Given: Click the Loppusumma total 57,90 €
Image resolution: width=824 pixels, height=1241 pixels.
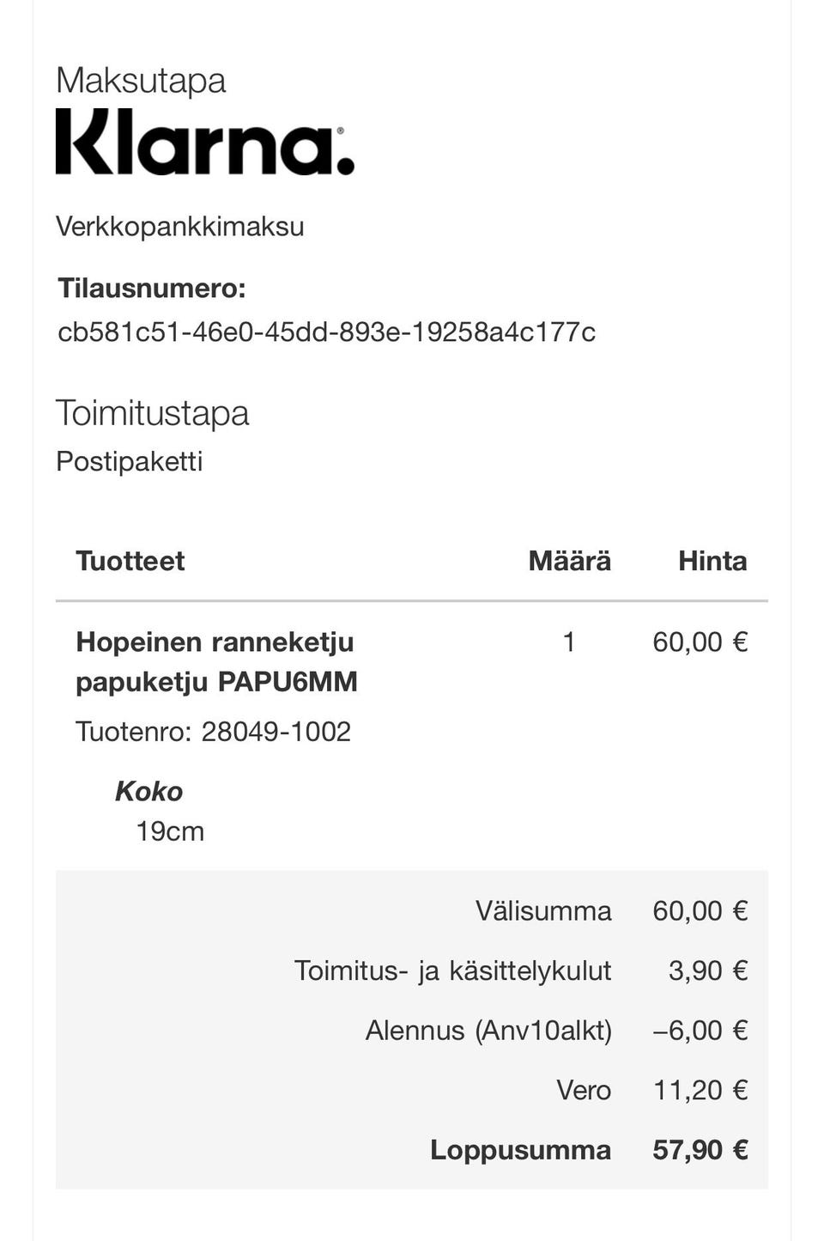Looking at the screenshot, I should 700,1150.
